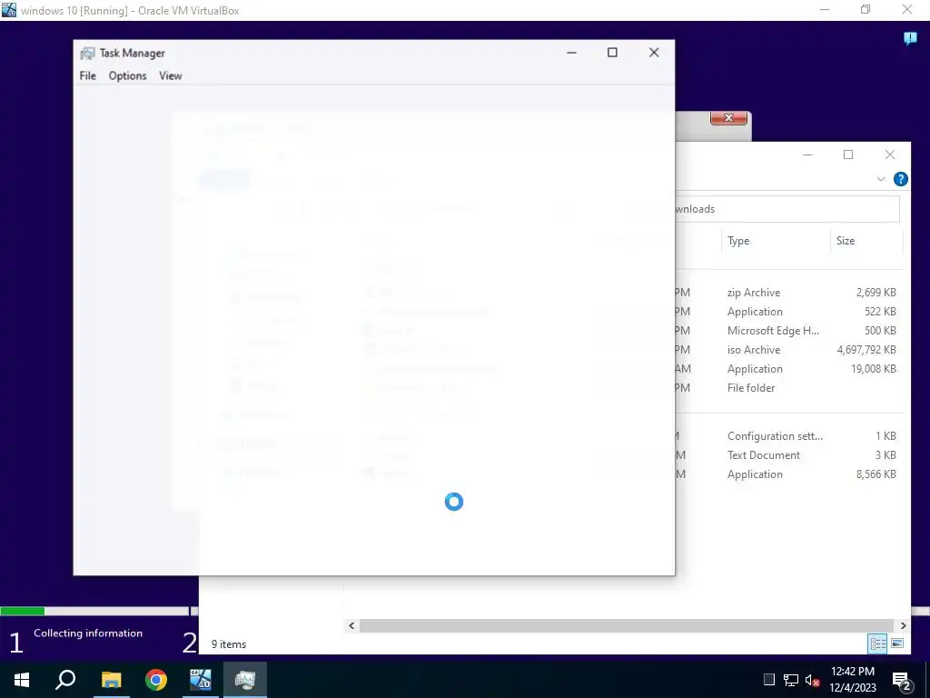Viewport: 930px width, 698px height.
Task: Select the 19,008 KB Application row
Action: click(x=789, y=369)
